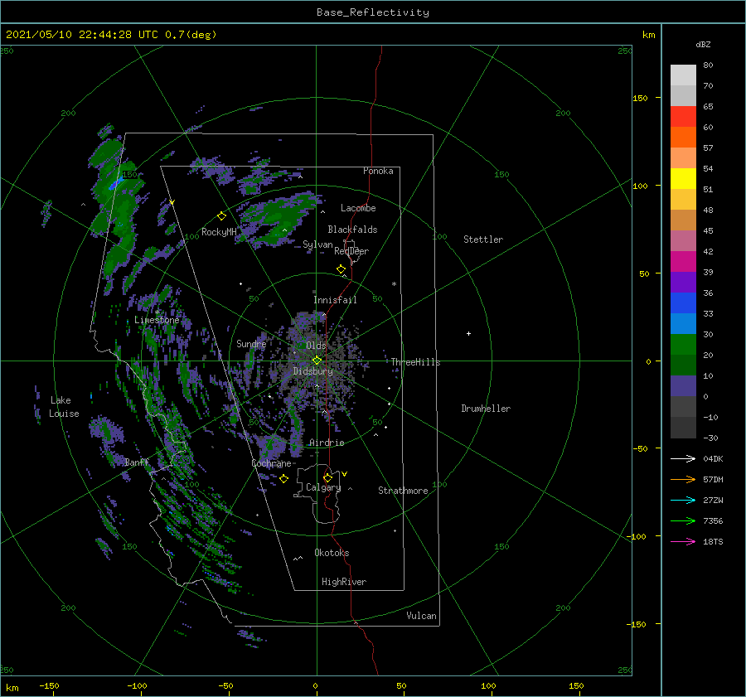Click the Banff label
746x697 pixels.
[x=137, y=462]
